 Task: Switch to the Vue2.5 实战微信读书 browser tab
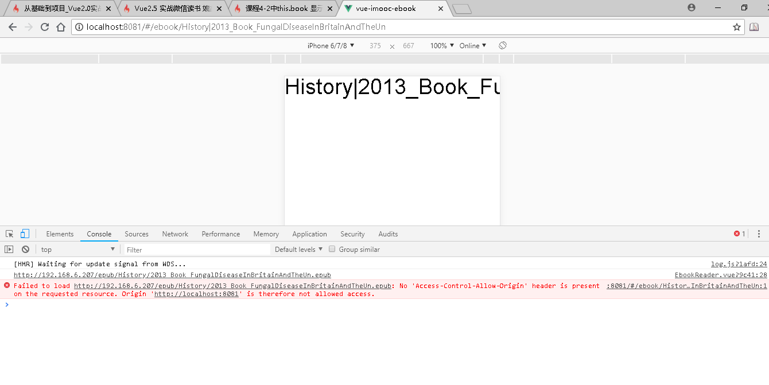(172, 9)
